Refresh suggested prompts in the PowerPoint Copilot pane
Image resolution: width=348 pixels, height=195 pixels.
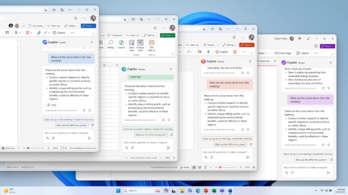(x=251, y=144)
